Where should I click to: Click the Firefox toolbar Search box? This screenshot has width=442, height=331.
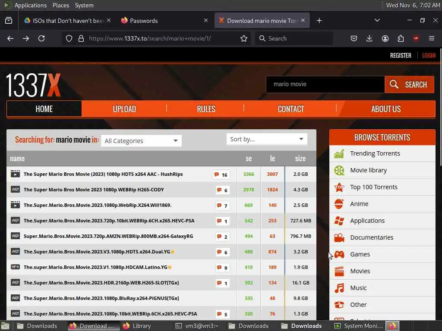coord(294,38)
